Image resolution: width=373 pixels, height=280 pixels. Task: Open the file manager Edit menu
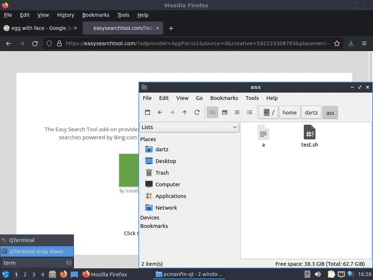(x=164, y=98)
